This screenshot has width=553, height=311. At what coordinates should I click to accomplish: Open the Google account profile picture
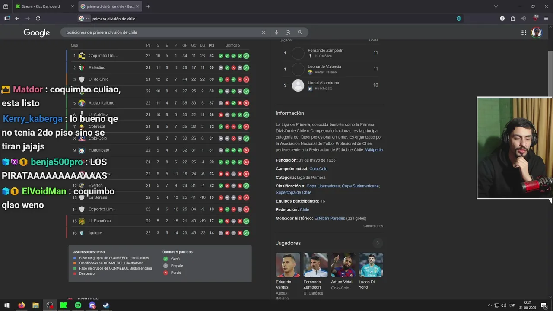tap(537, 32)
